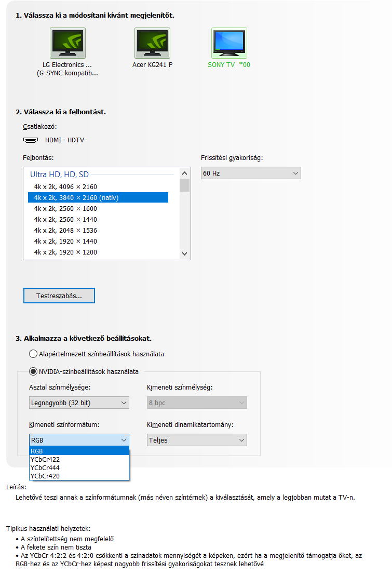
Task: Select the LG Electronics display icon
Action: [68, 43]
